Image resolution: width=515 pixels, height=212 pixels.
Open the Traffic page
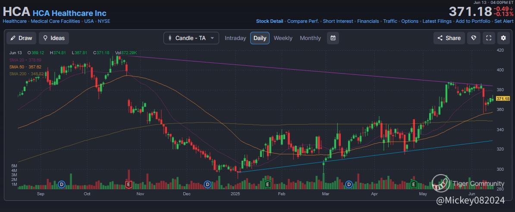[x=390, y=21]
